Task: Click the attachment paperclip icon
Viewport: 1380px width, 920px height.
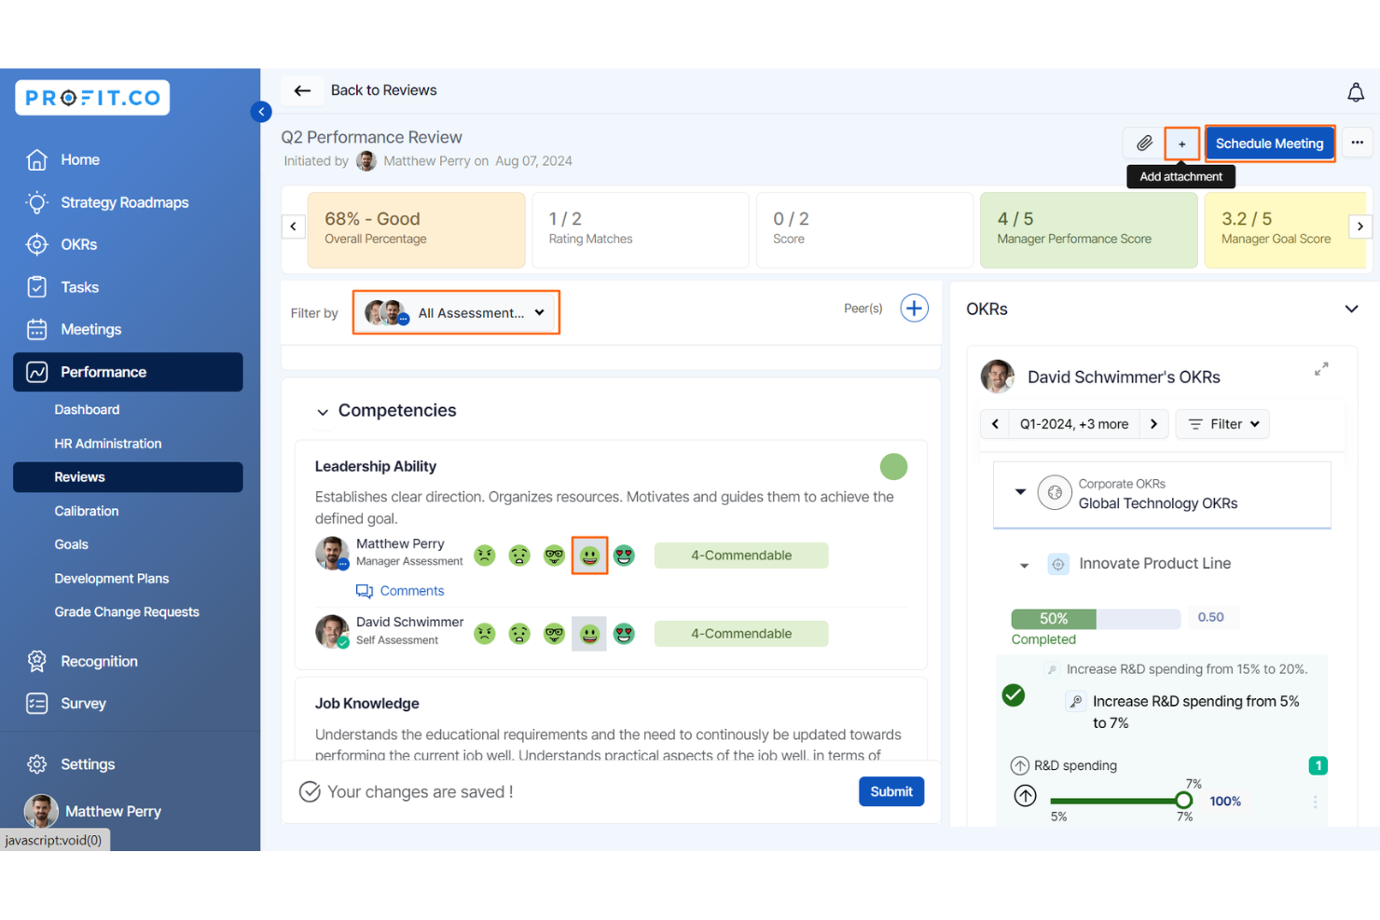Action: (1144, 144)
